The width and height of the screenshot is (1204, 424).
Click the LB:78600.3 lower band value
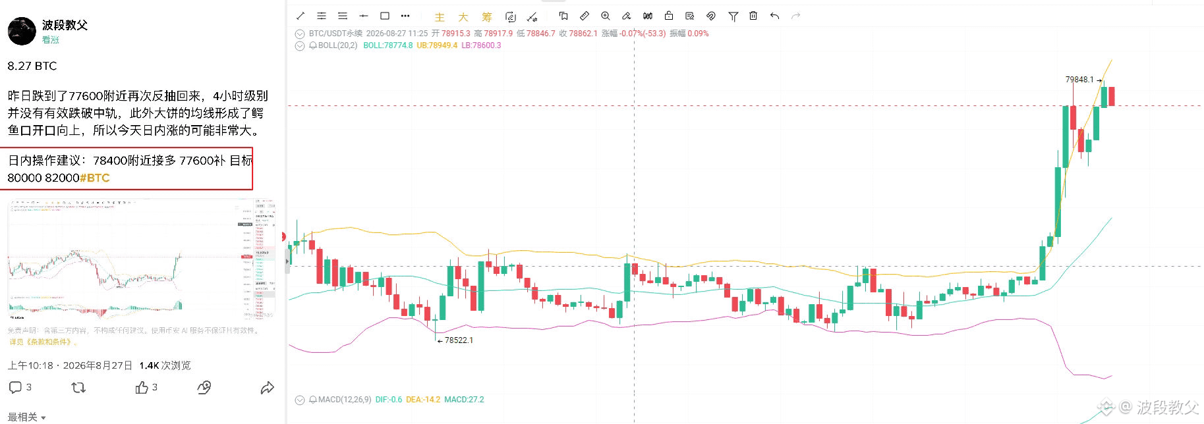pos(481,46)
